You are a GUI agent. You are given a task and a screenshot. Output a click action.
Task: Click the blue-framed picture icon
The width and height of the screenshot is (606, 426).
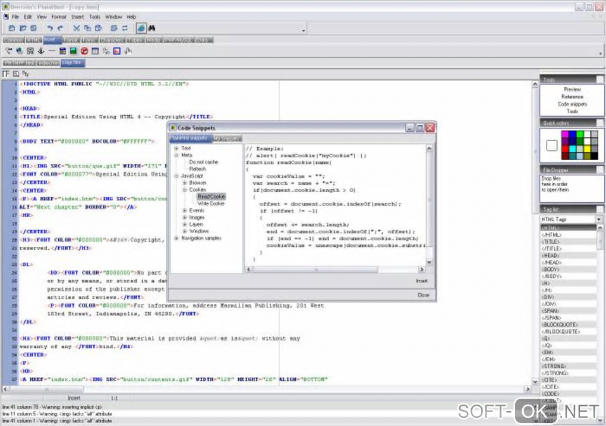coord(116,51)
